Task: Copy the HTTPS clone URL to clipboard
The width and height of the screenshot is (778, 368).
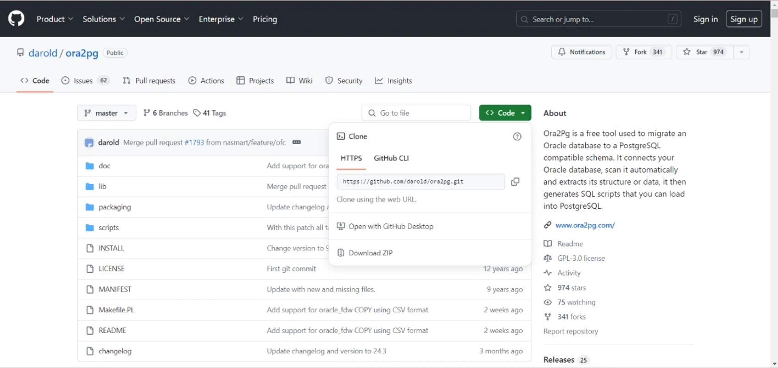Action: (515, 182)
